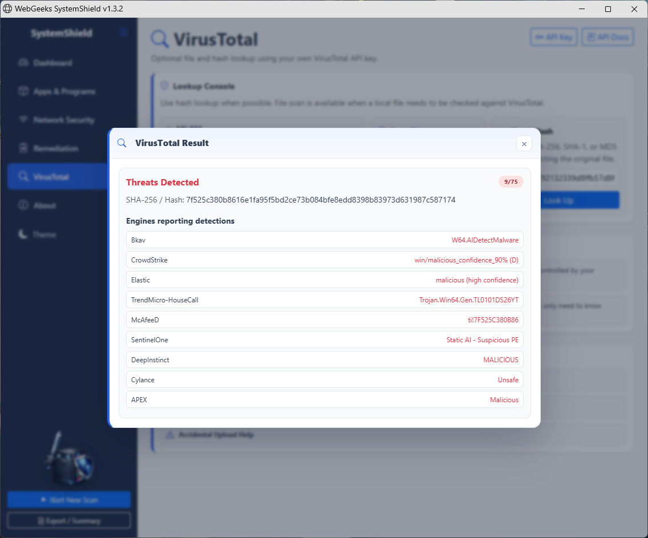Click the Cylance Unsafe result
The image size is (648, 538).
pyautogui.click(x=508, y=380)
